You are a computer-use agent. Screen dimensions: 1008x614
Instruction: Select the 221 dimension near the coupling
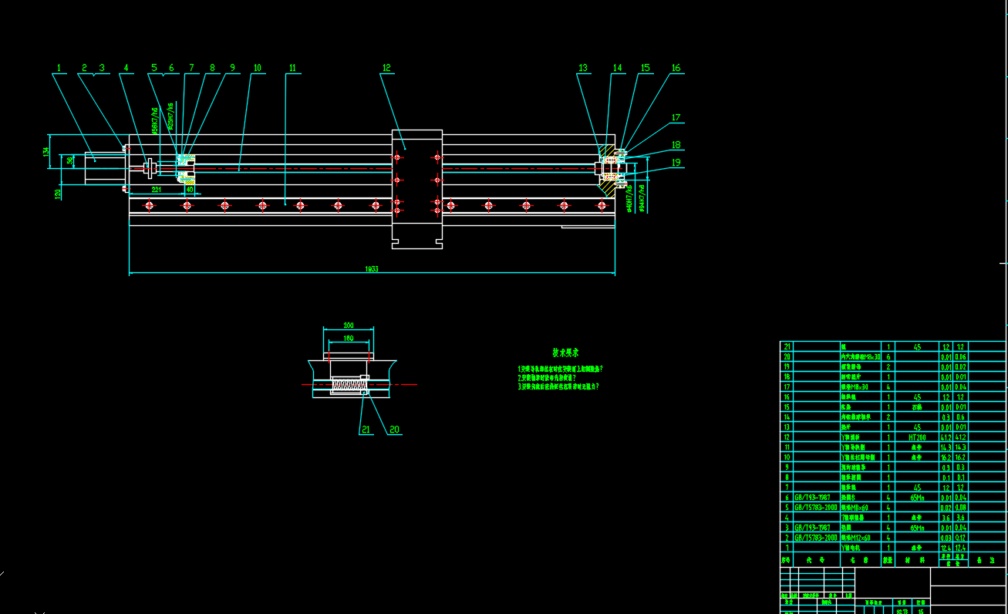click(156, 188)
